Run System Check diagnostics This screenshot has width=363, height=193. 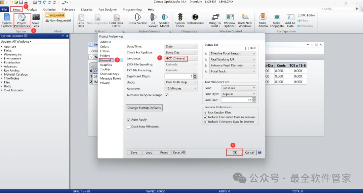click(180, 20)
